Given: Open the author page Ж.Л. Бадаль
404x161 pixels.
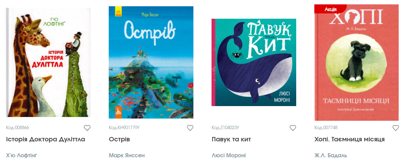Looking at the screenshot, I should click(331, 155).
